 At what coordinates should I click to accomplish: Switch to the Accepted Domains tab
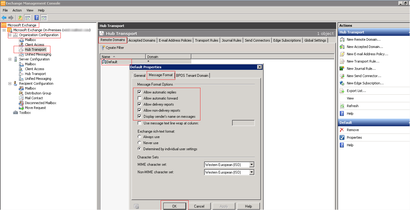tap(142, 40)
